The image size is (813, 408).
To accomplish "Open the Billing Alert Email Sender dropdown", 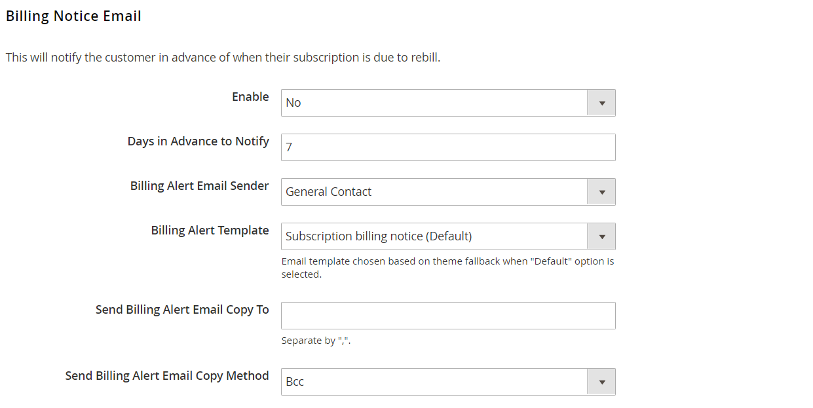I will pyautogui.click(x=448, y=192).
